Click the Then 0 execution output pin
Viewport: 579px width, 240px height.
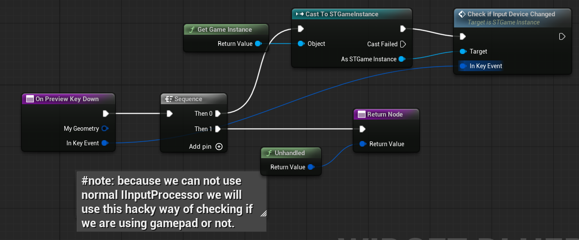pyautogui.click(x=218, y=114)
